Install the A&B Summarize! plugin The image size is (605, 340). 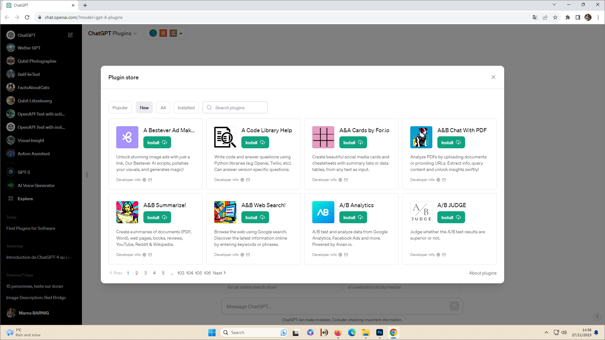[x=157, y=218]
